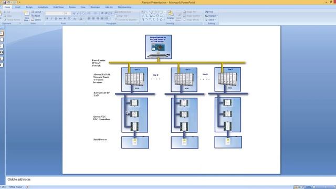Set paragraph Justify alignment

coord(102,19)
